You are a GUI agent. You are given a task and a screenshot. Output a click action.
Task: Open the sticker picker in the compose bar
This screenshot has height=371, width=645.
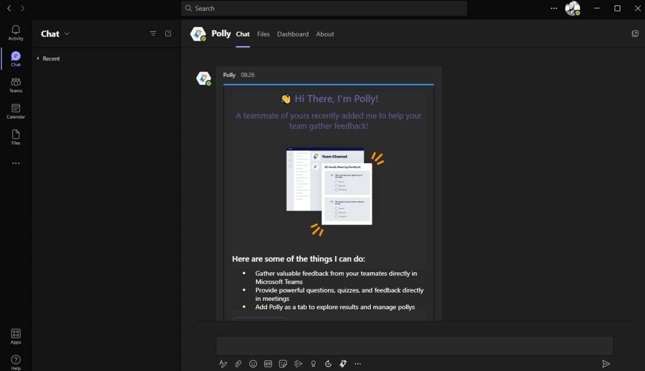click(x=283, y=363)
